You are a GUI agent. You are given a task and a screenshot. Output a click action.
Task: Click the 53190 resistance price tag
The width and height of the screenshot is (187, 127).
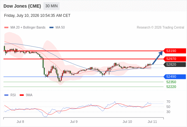click(175, 51)
